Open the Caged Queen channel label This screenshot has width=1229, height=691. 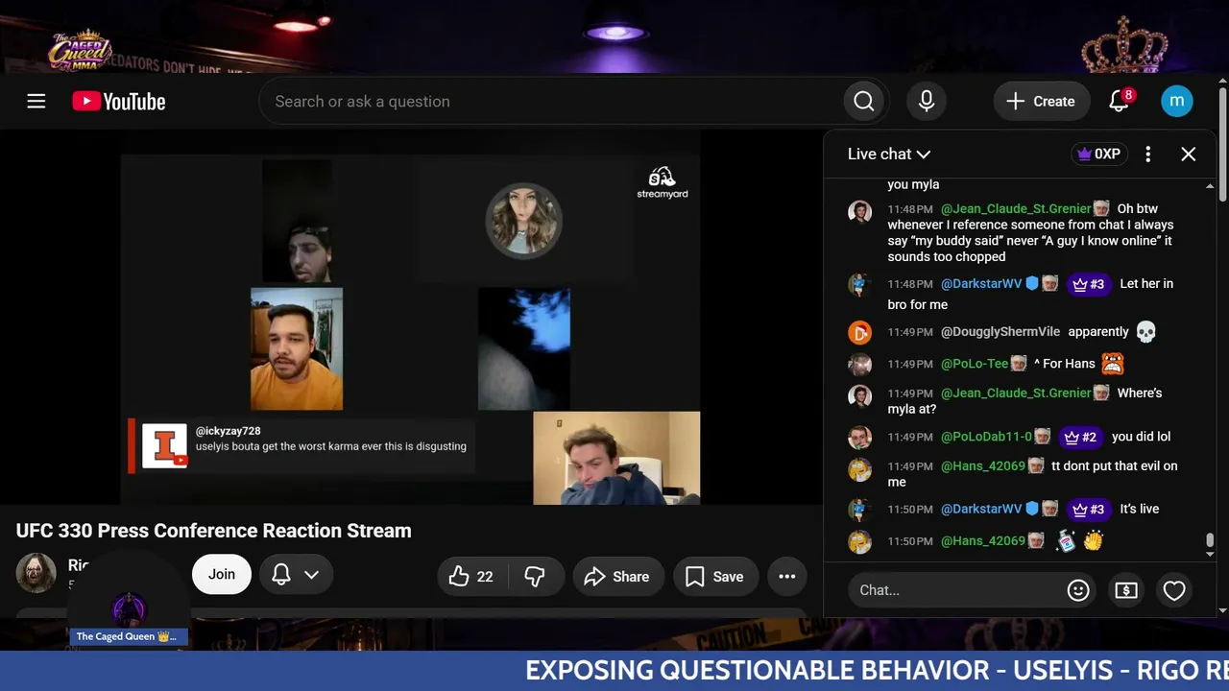pos(128,636)
